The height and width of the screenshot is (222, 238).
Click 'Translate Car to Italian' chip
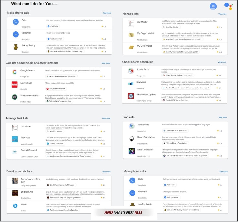[175, 131]
